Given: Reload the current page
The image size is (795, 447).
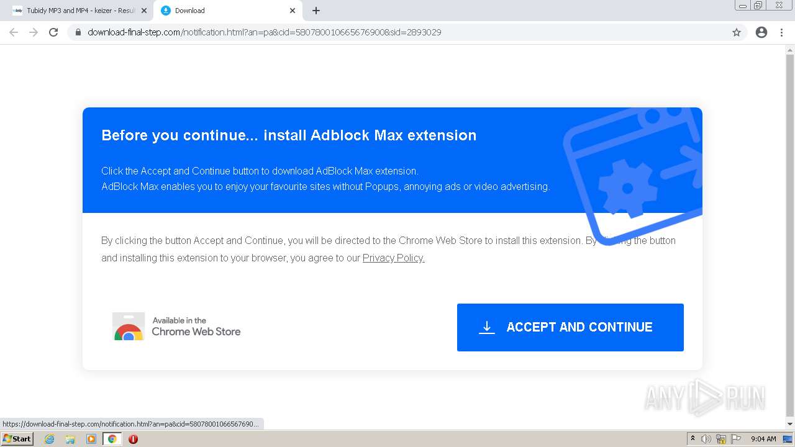Looking at the screenshot, I should tap(53, 32).
